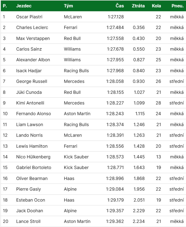This screenshot has width=186, height=227.
Task: Click Lewis Hamilton's Ferrari team cell
Action: (70, 146)
